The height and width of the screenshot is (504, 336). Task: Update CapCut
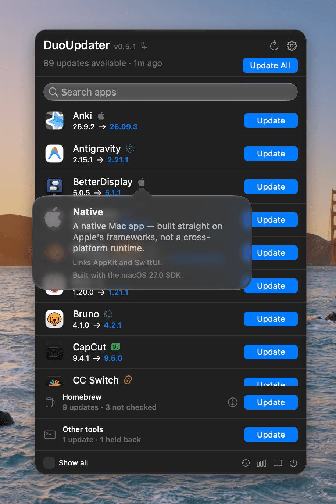coord(271,352)
